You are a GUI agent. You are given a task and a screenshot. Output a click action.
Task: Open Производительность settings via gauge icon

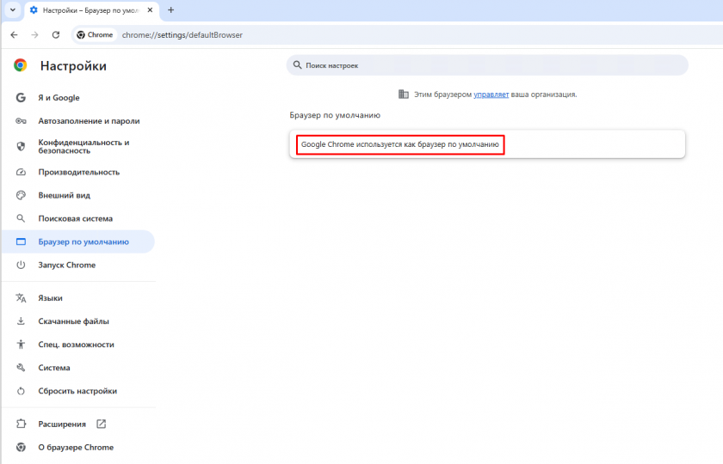[21, 172]
